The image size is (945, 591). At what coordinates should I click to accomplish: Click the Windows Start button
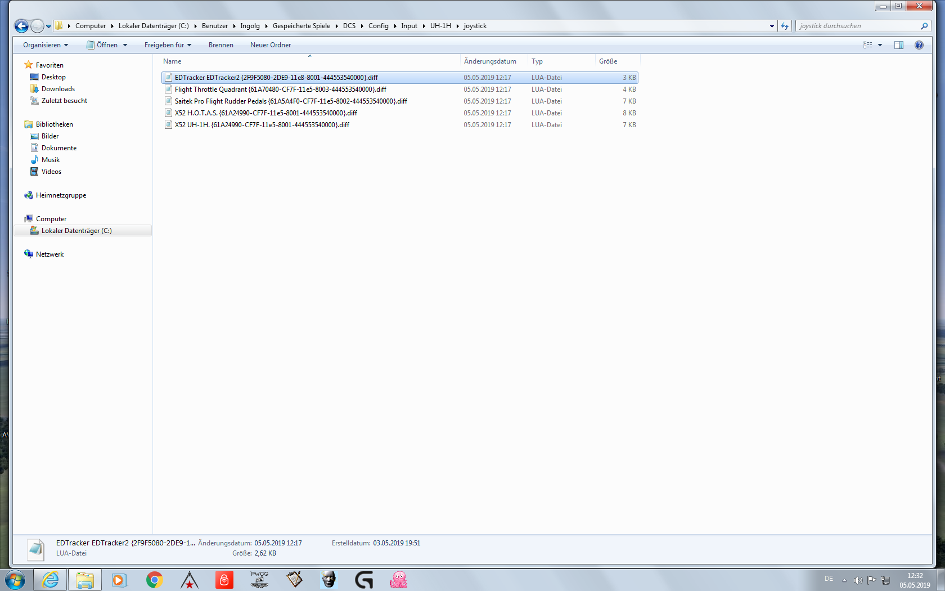pyautogui.click(x=15, y=580)
